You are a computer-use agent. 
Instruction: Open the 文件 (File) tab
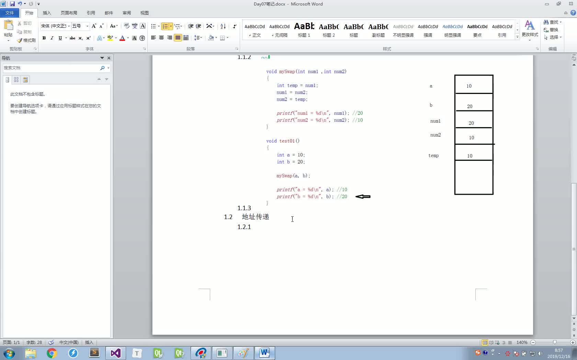(10, 13)
